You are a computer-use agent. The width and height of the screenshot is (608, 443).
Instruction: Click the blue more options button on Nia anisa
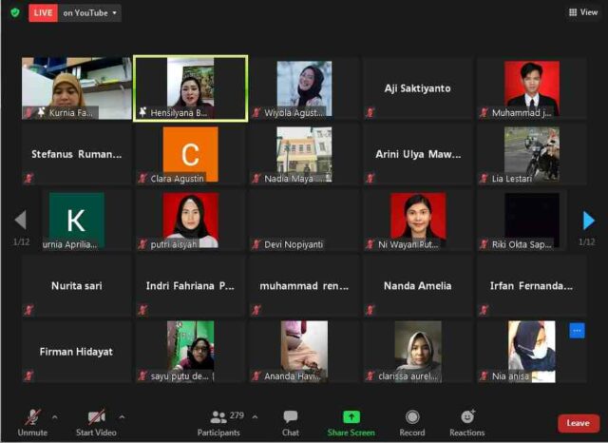coord(577,331)
